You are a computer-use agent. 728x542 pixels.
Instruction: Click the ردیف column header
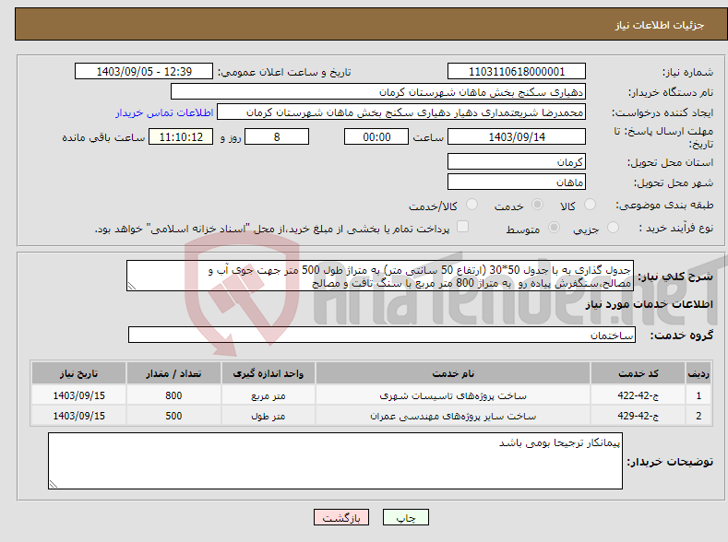point(698,373)
